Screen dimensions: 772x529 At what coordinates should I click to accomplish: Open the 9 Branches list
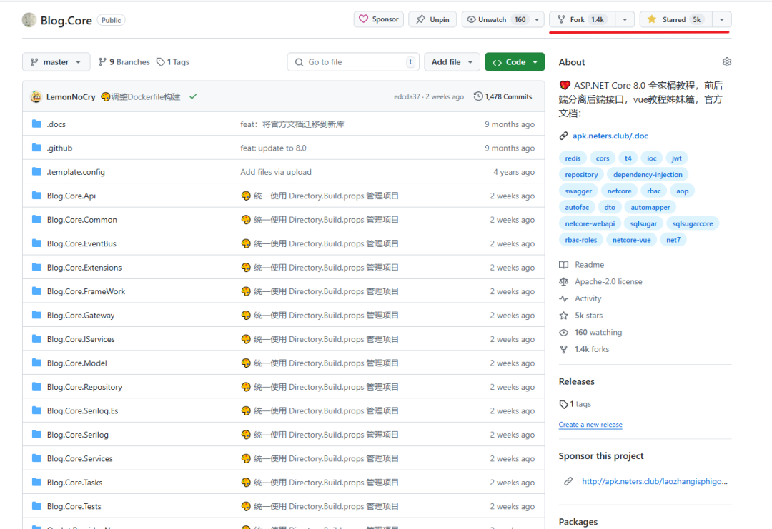(124, 62)
